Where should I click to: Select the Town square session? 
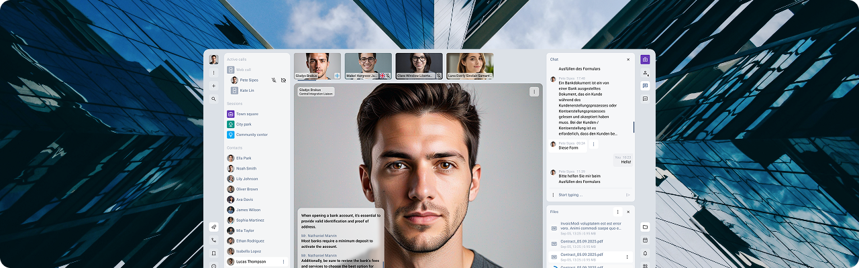[x=246, y=114]
